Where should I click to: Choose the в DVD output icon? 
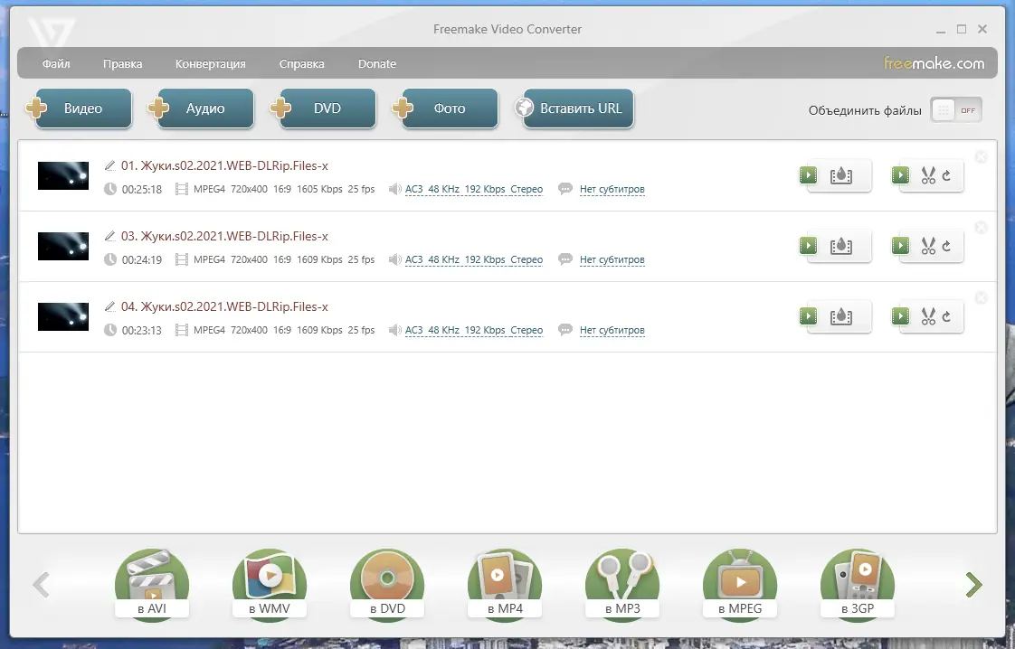click(x=387, y=584)
